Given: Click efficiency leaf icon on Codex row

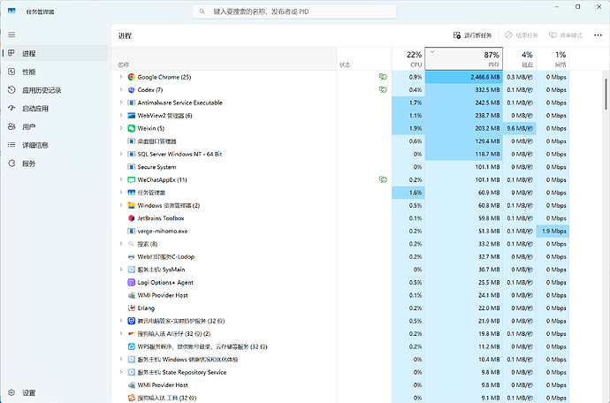Looking at the screenshot, I should click(383, 90).
